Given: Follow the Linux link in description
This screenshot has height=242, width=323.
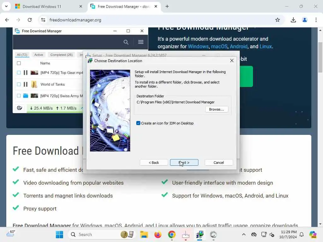Looking at the screenshot, I should tap(266, 47).
